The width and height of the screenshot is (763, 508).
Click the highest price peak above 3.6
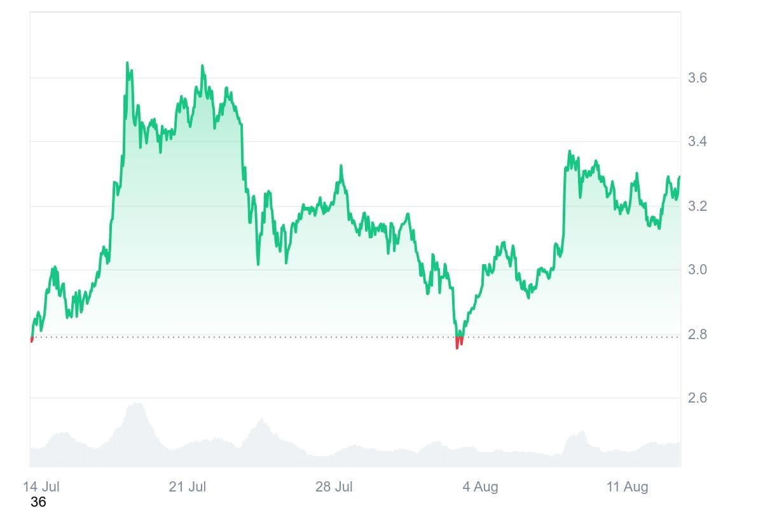click(x=127, y=63)
